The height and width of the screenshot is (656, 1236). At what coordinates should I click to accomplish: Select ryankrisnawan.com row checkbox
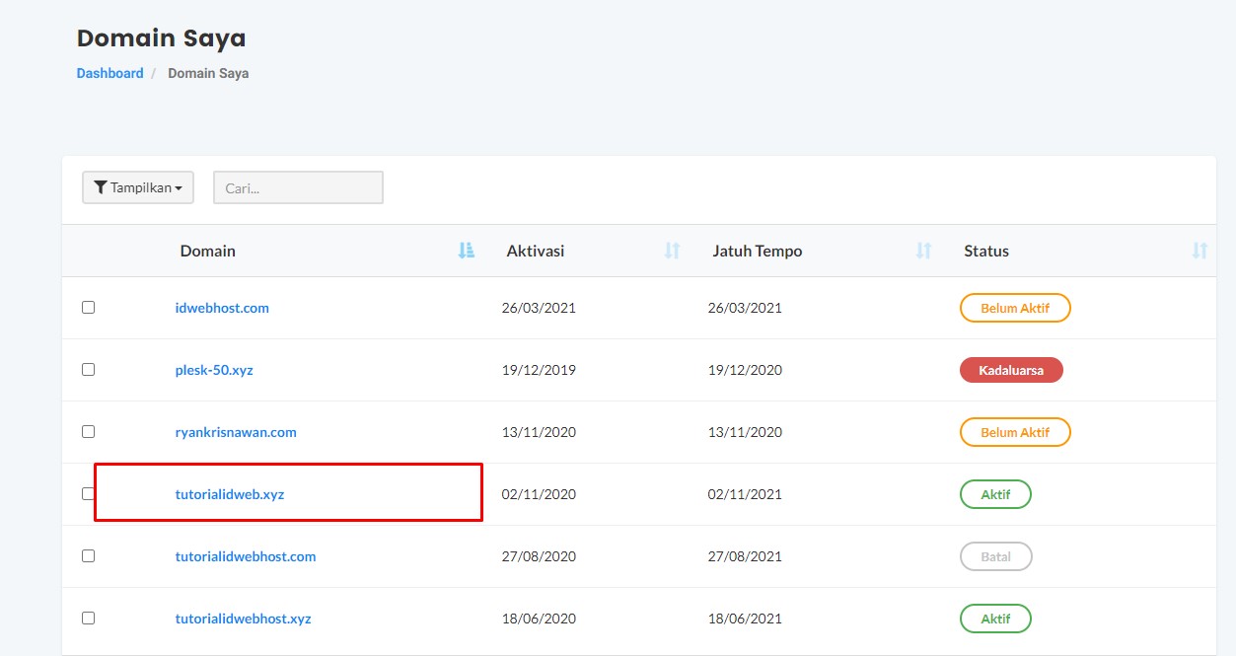[88, 432]
